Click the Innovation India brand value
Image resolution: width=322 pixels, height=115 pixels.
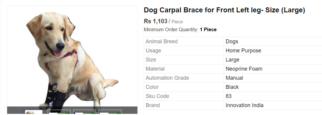(x=244, y=105)
